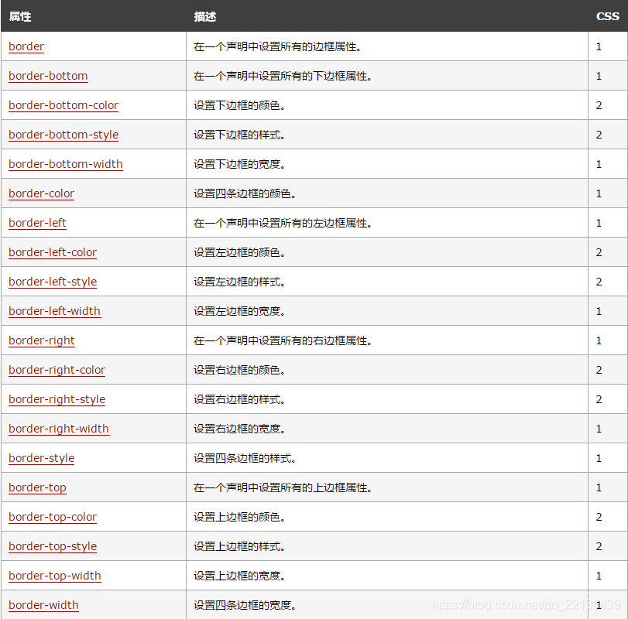628x619 pixels.
Task: Open the border-top link
Action: click(x=37, y=487)
